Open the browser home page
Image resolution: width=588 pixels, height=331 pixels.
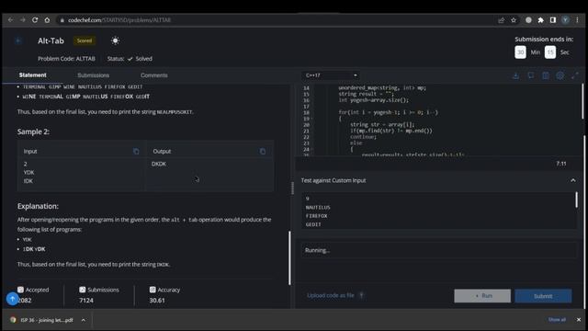47,20
